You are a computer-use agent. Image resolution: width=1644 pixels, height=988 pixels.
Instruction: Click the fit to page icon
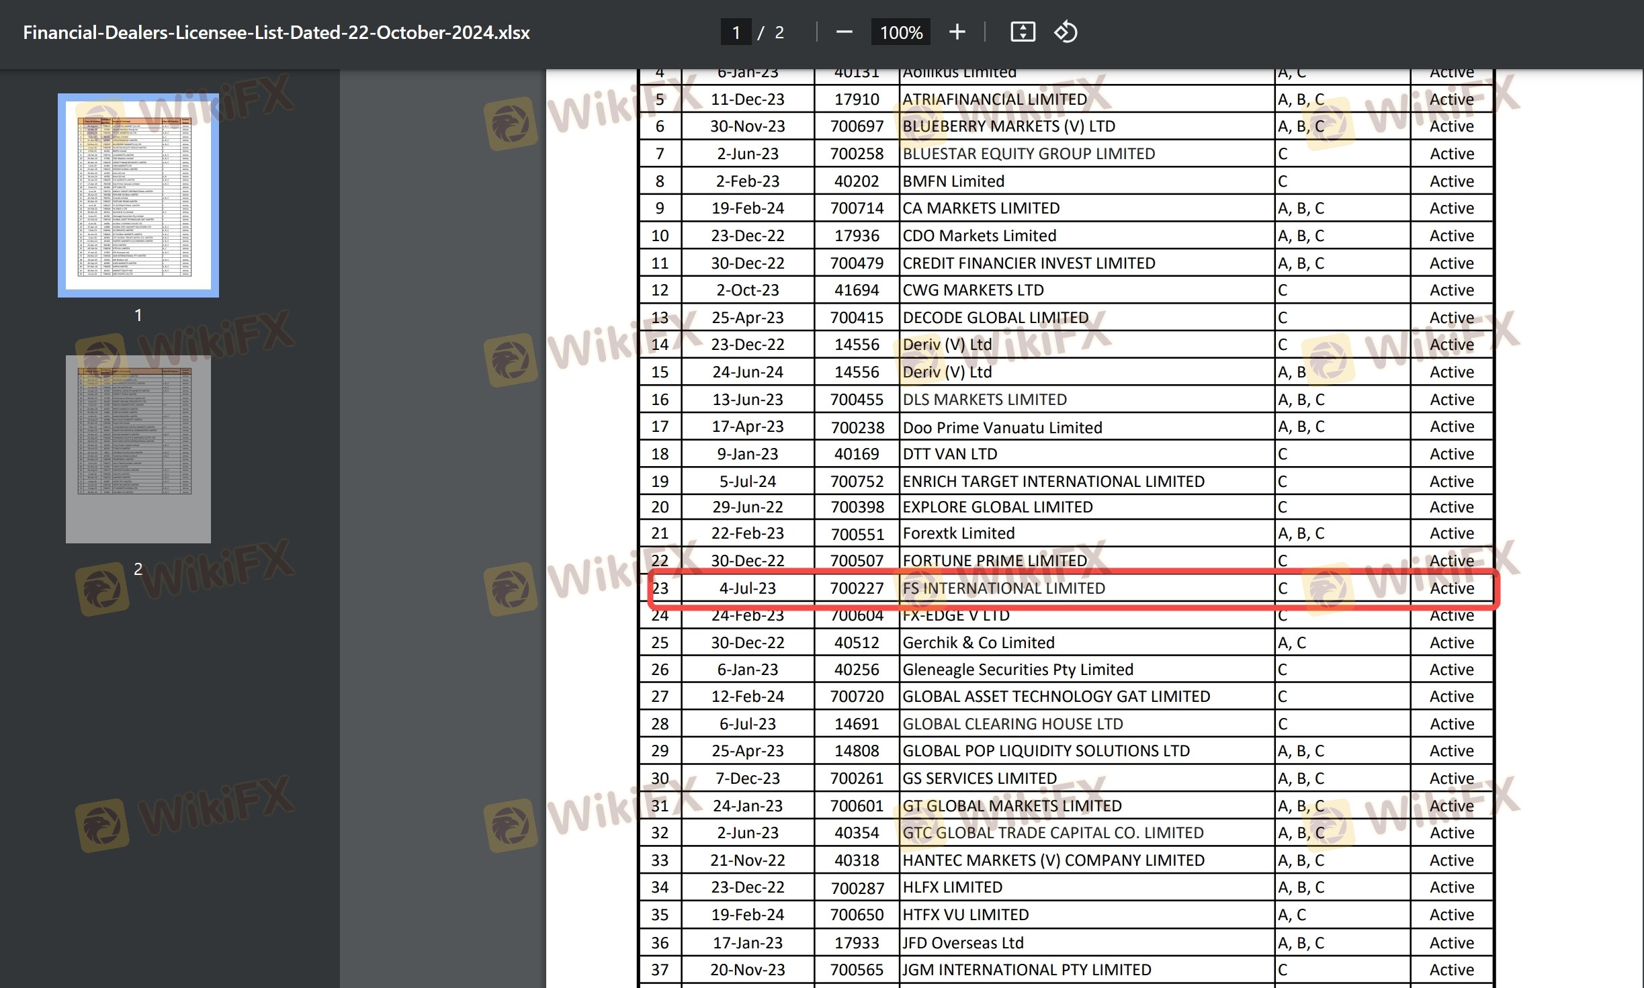pyautogui.click(x=1022, y=32)
